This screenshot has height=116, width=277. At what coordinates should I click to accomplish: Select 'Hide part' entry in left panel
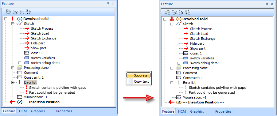pos(38,43)
